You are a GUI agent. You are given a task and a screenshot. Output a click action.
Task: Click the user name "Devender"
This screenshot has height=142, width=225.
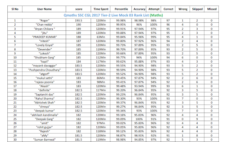coord(44,49)
